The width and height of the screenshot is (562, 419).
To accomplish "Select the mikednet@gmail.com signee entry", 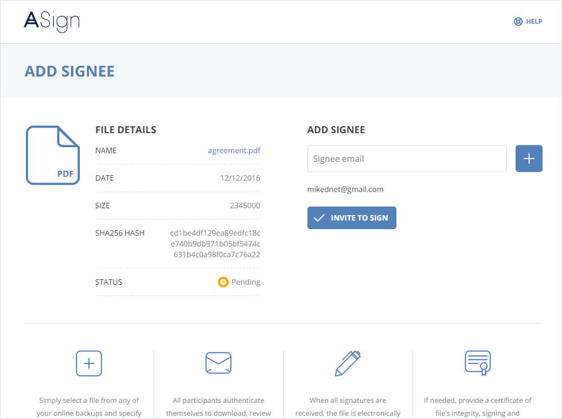I will [345, 189].
